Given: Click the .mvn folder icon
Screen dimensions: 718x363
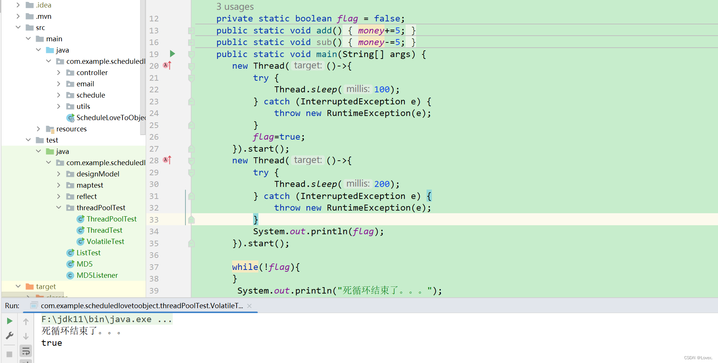Looking at the screenshot, I should [30, 16].
